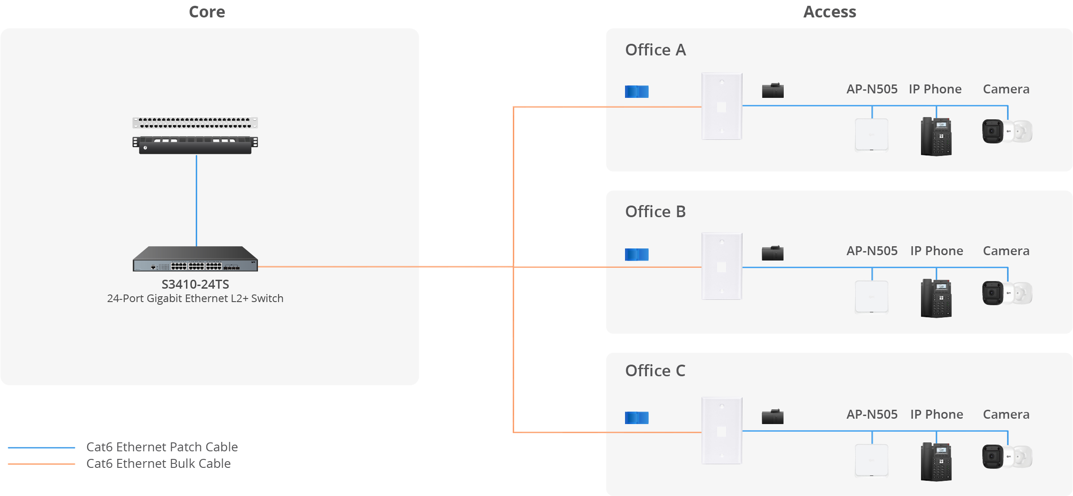The height and width of the screenshot is (496, 1073).
Task: Select the Access section heading
Action: click(x=830, y=12)
